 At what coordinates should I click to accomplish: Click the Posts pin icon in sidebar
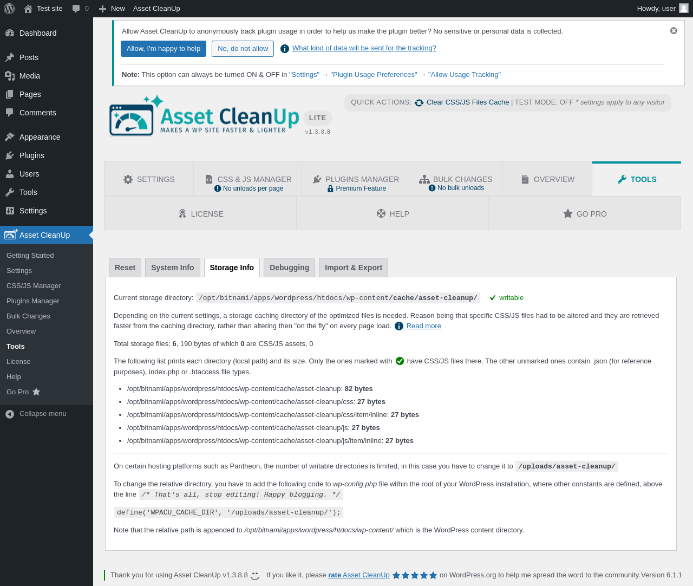point(10,57)
